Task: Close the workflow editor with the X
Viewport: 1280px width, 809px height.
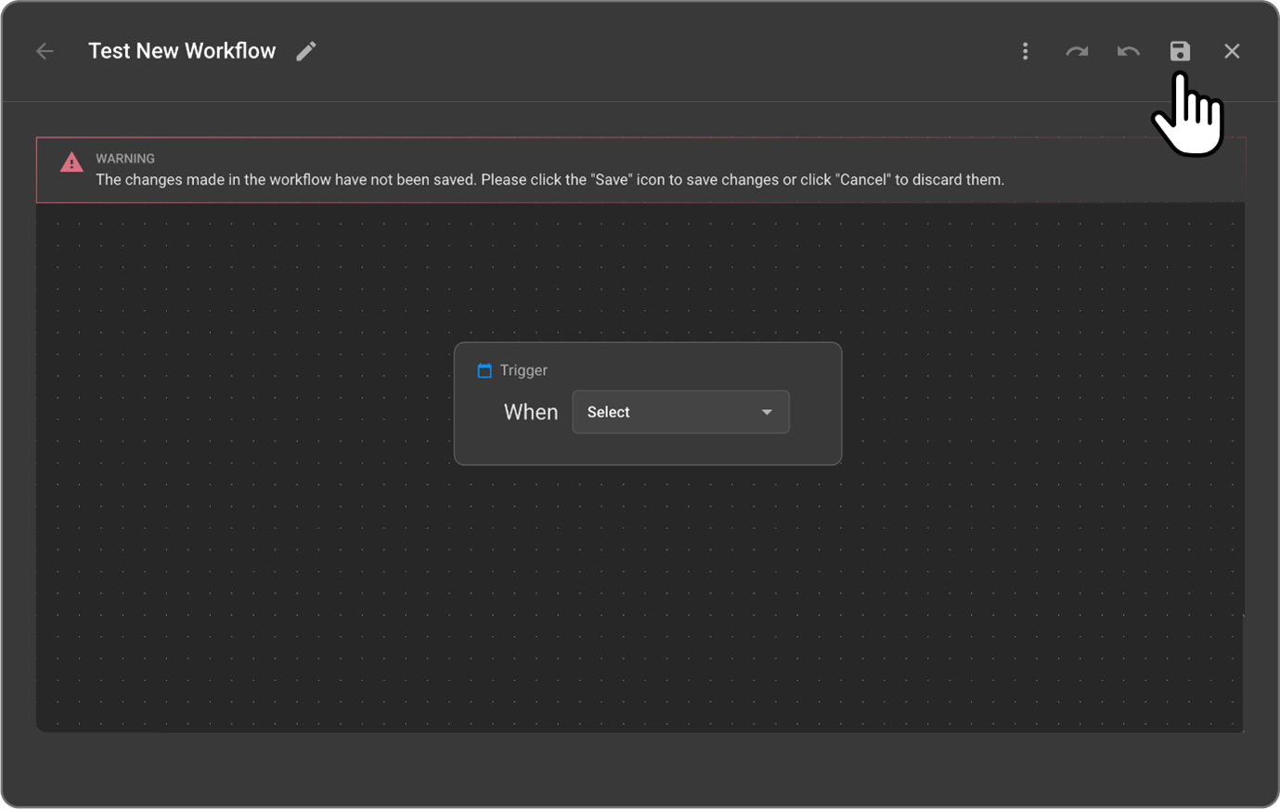Action: pos(1232,51)
